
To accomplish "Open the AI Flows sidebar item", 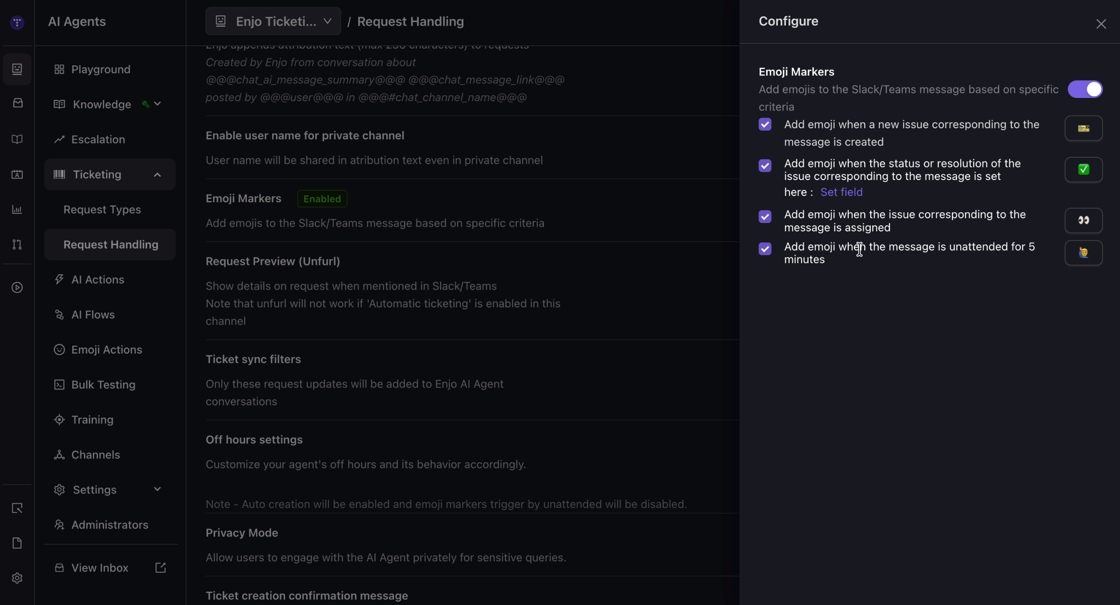I will coord(93,314).
